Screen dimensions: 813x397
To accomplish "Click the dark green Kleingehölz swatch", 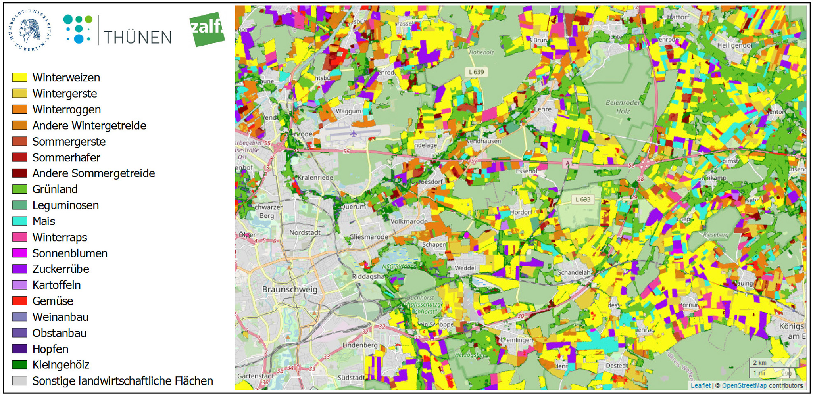I will point(20,365).
